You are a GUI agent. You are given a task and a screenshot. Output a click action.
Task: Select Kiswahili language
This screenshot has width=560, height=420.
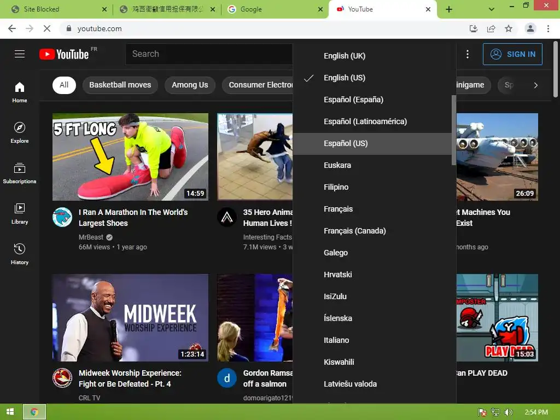click(x=372, y=362)
